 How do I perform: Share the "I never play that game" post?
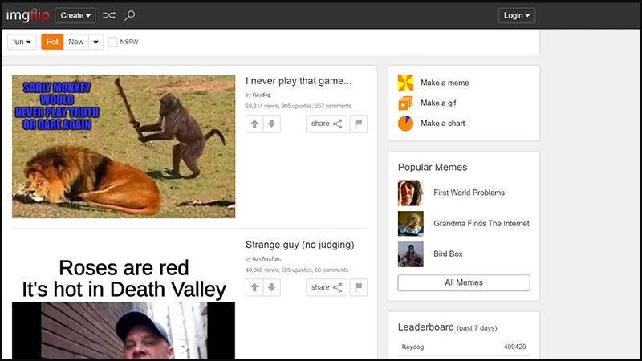pos(327,124)
